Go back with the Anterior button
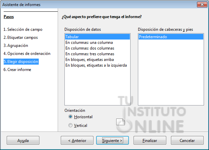This screenshot has height=150, width=209. pyautogui.click(x=77, y=140)
